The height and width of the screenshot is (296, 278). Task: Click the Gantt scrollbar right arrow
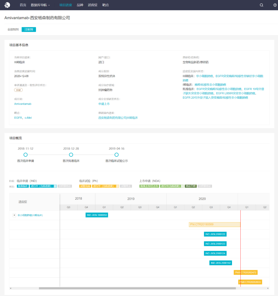(268, 288)
